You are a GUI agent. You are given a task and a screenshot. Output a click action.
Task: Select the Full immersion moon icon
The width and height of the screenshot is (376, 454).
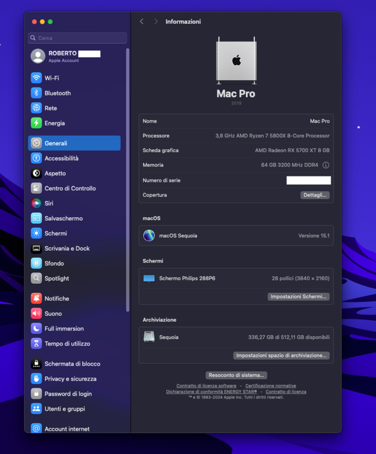(x=36, y=329)
